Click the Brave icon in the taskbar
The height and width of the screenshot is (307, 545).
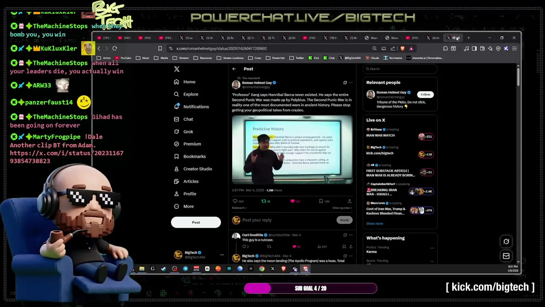point(284,269)
